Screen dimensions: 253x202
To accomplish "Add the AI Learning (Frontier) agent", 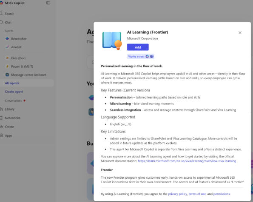I will [x=138, y=47].
